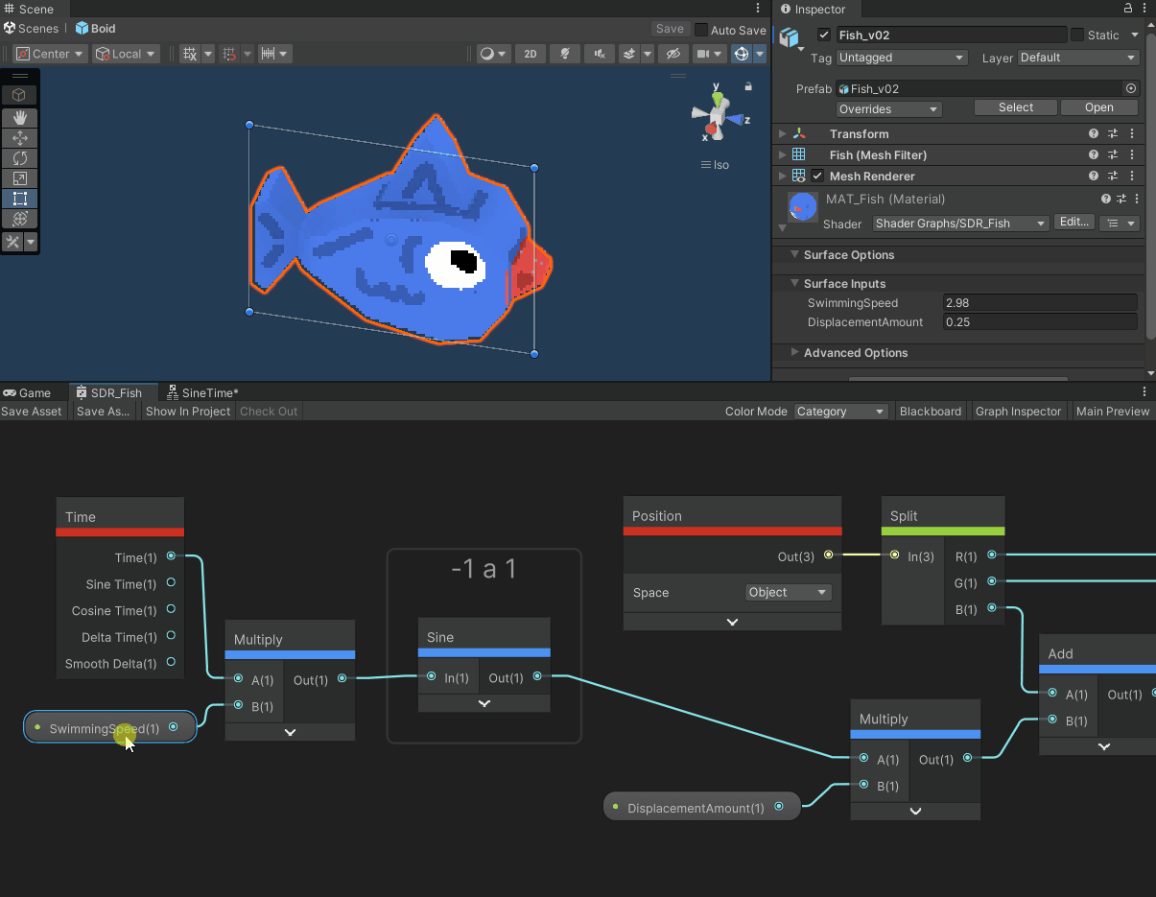The height and width of the screenshot is (897, 1156).
Task: Open Transform component help icon
Action: [1093, 134]
